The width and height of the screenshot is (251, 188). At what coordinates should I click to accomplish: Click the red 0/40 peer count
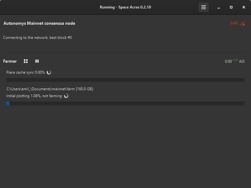click(234, 23)
